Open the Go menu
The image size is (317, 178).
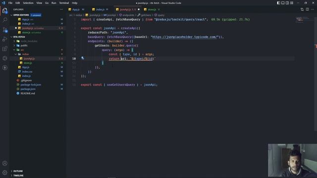[x=47, y=3]
